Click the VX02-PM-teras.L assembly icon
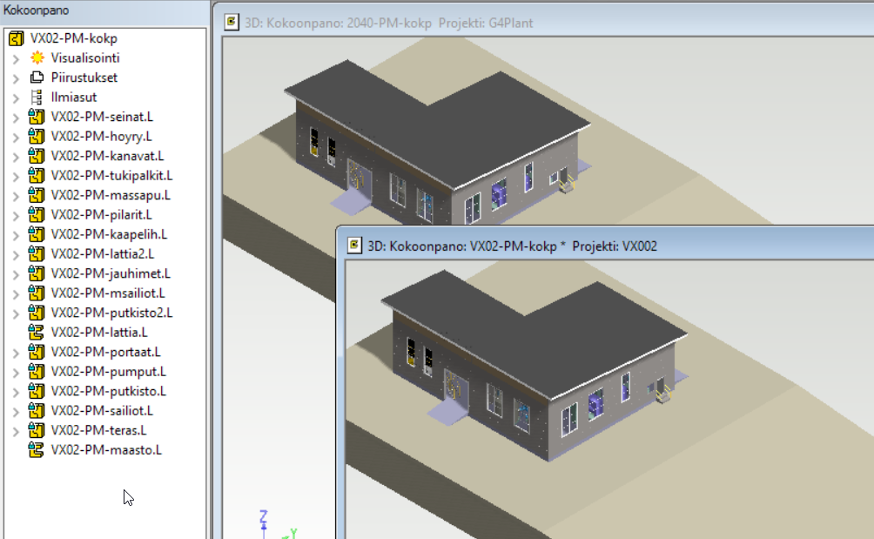 (37, 430)
